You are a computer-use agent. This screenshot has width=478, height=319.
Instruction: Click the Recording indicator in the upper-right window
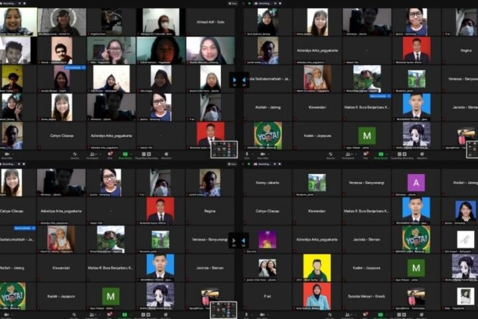tap(262, 3)
